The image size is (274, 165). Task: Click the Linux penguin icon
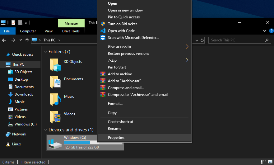8,144
